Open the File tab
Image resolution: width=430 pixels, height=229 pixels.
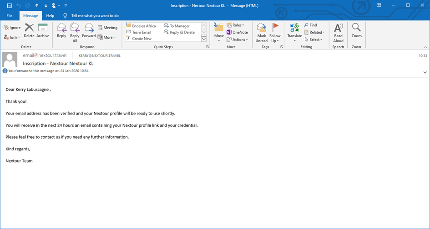tap(10, 15)
